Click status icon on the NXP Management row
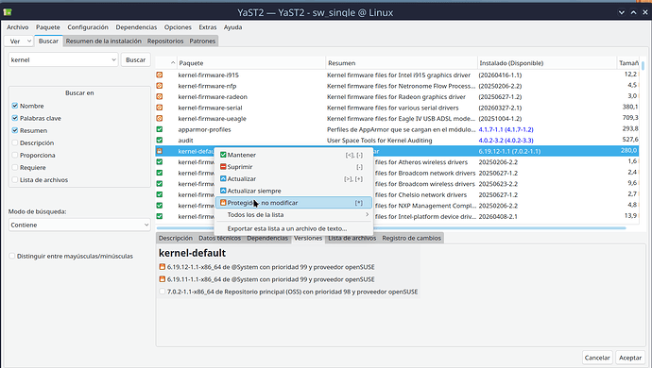The width and height of the screenshot is (652, 368). point(160,206)
